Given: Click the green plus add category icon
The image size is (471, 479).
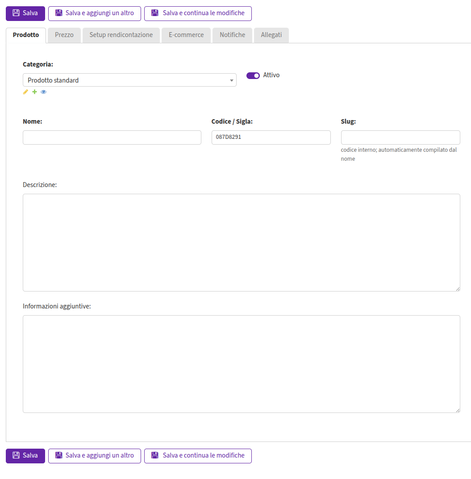Looking at the screenshot, I should click(x=34, y=92).
